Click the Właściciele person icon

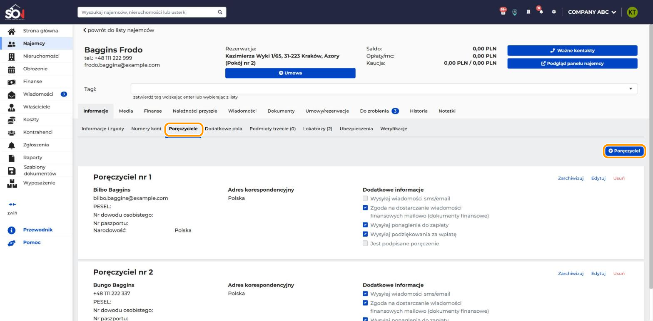12,107
